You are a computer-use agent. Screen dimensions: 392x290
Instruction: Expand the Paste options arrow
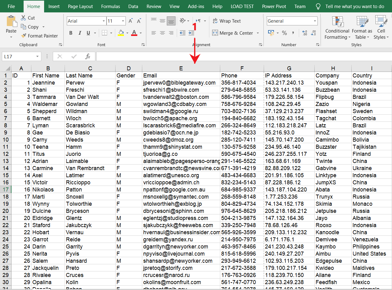pos(11,37)
